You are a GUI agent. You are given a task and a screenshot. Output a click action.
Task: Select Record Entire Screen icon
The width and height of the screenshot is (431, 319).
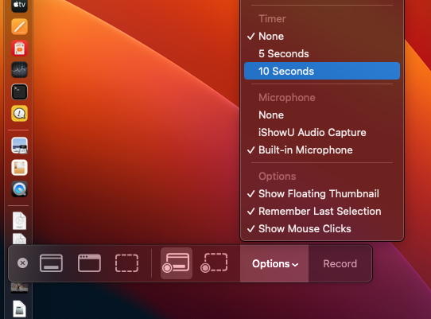(x=177, y=263)
